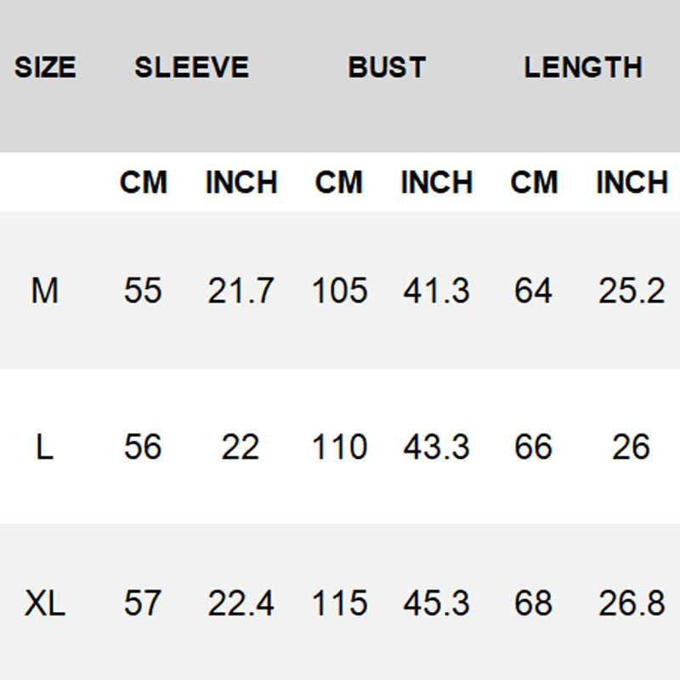This screenshot has height=680, width=680.
Task: Click the SLEEVE column header
Action: pos(191,67)
